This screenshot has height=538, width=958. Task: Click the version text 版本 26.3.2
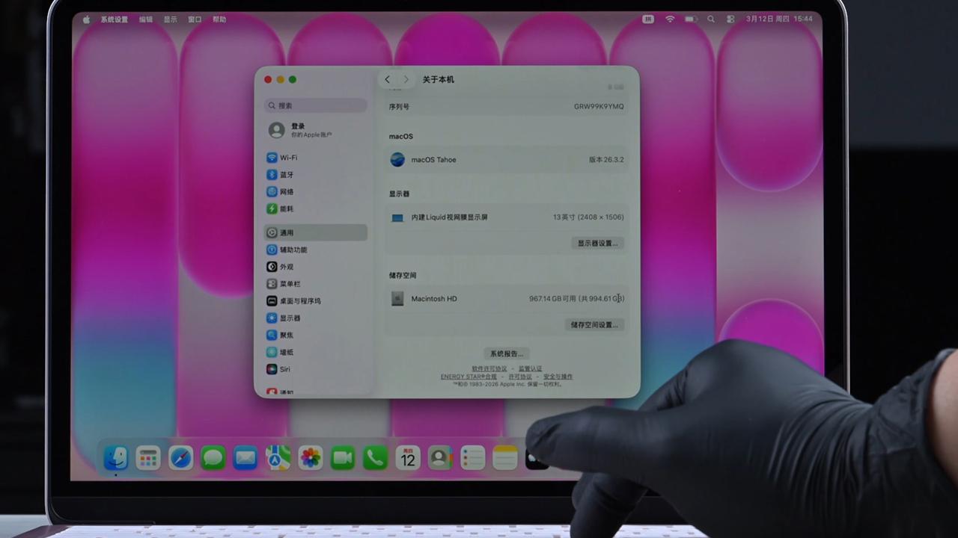coord(606,160)
